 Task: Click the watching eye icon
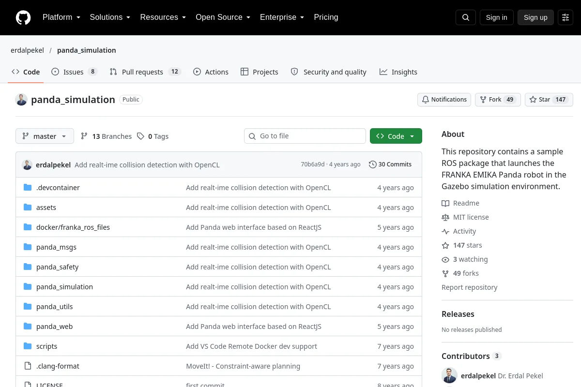coord(445,259)
